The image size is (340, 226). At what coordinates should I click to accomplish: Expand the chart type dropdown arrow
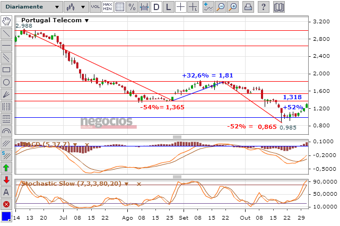[x=83, y=7]
